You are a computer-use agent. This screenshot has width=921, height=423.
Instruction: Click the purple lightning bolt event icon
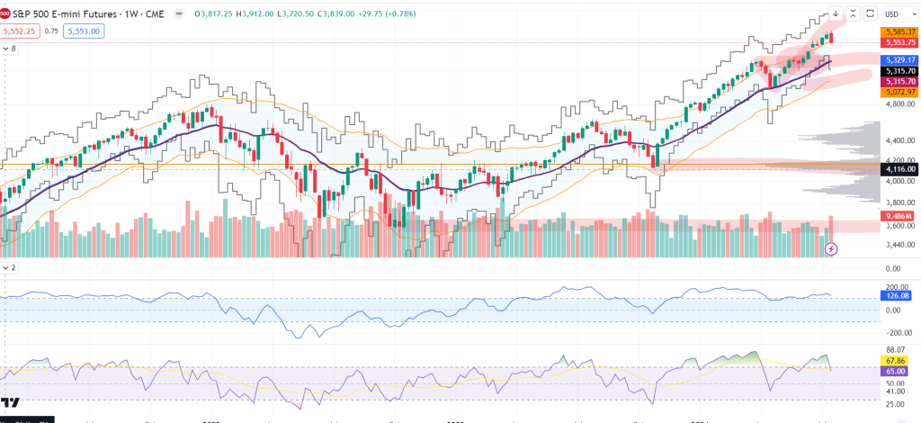tap(831, 247)
